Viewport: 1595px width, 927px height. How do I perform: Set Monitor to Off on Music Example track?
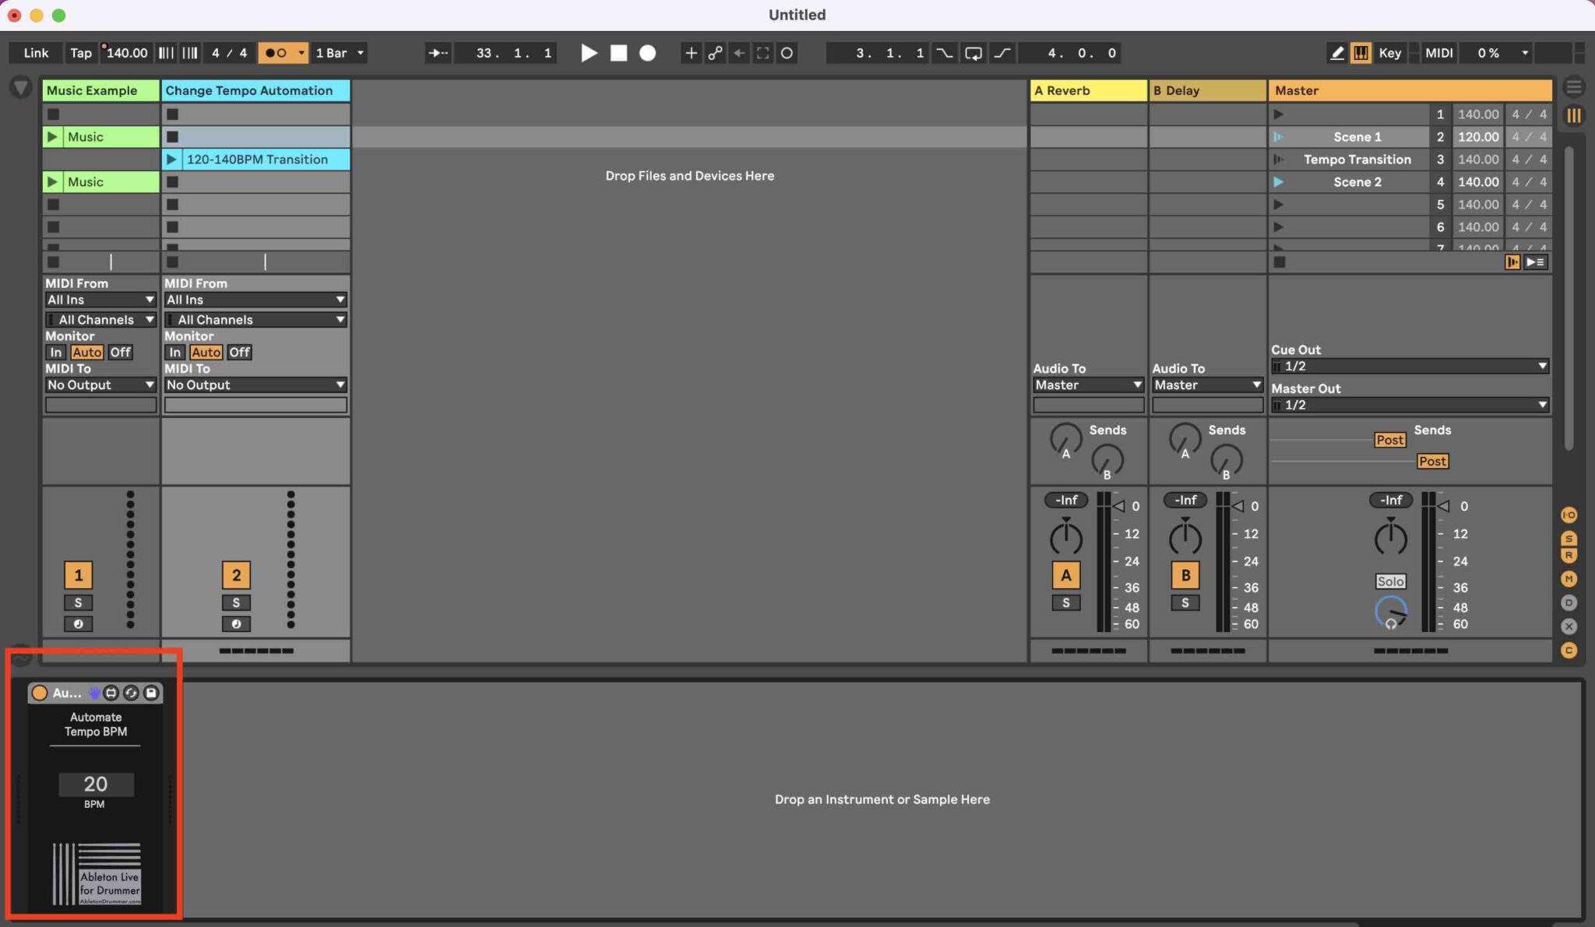(x=120, y=353)
